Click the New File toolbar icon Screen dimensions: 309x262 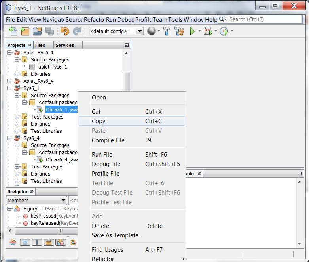tap(13, 31)
